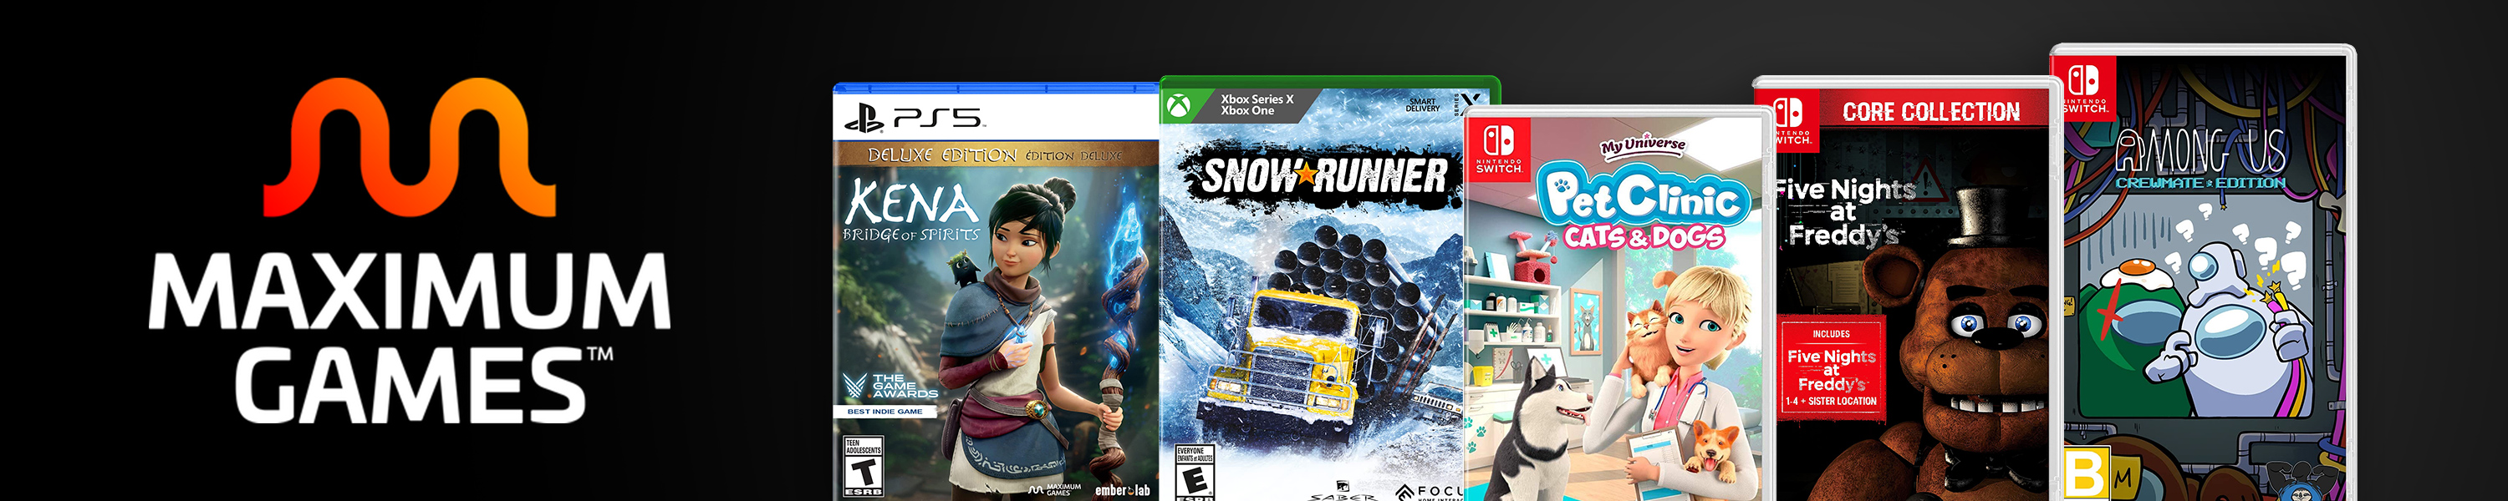Click the yellow B block on Among Us
Screen dimensions: 2508x501
[x=2087, y=473]
